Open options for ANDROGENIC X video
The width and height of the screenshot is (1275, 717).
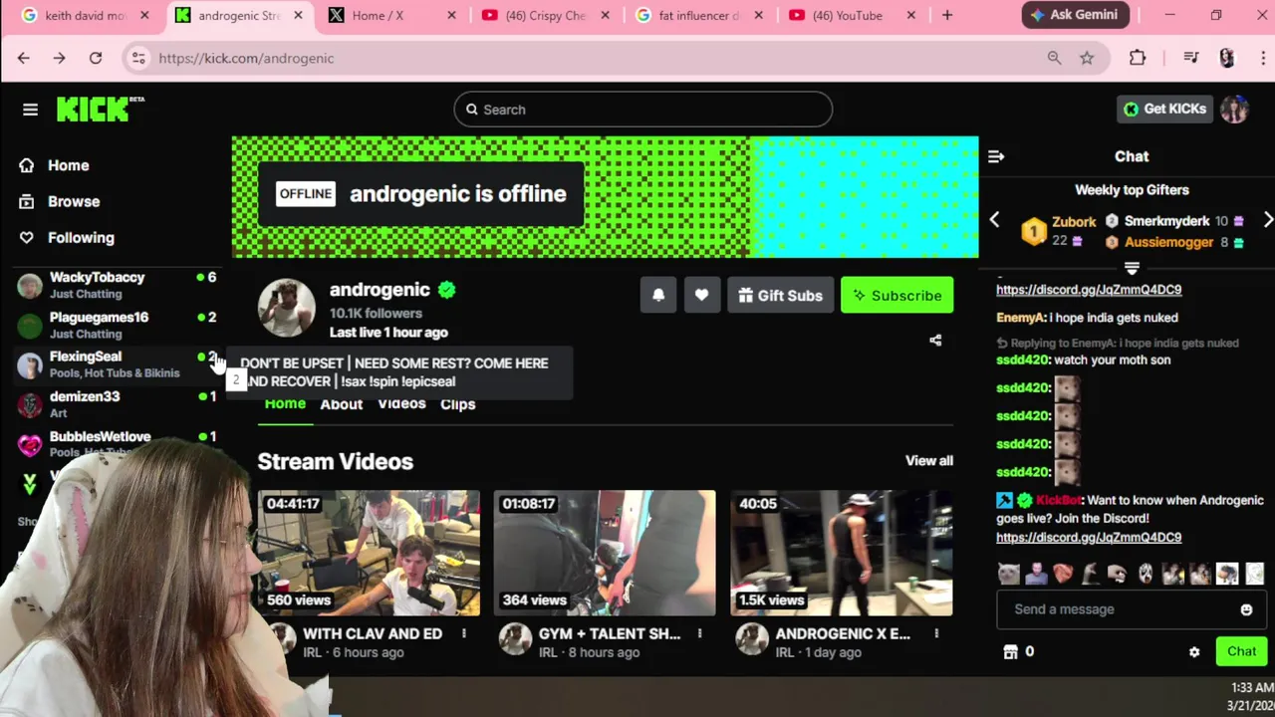click(936, 633)
